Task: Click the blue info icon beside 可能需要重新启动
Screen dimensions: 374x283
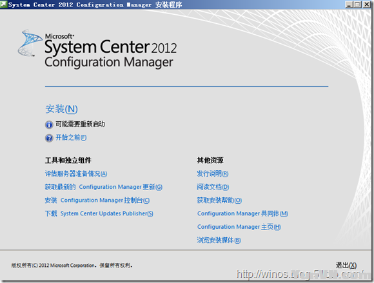Action: [49, 124]
